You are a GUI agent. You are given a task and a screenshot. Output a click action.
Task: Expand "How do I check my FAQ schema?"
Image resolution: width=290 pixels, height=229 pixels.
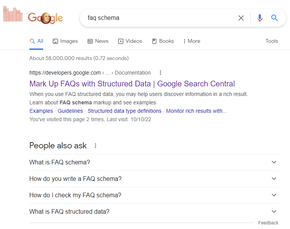pos(274,195)
